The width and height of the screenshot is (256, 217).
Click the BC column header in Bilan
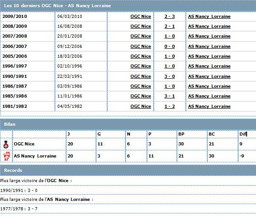coord(212,134)
